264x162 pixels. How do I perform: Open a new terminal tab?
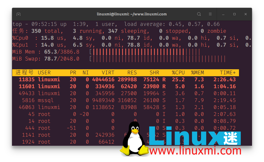pyautogui.click(x=19, y=14)
